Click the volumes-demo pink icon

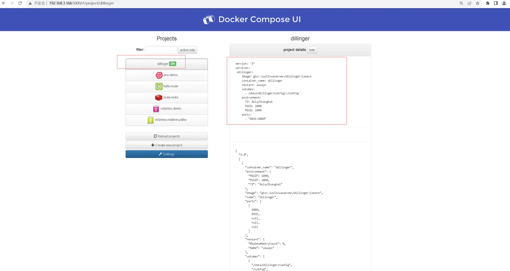tap(156, 109)
